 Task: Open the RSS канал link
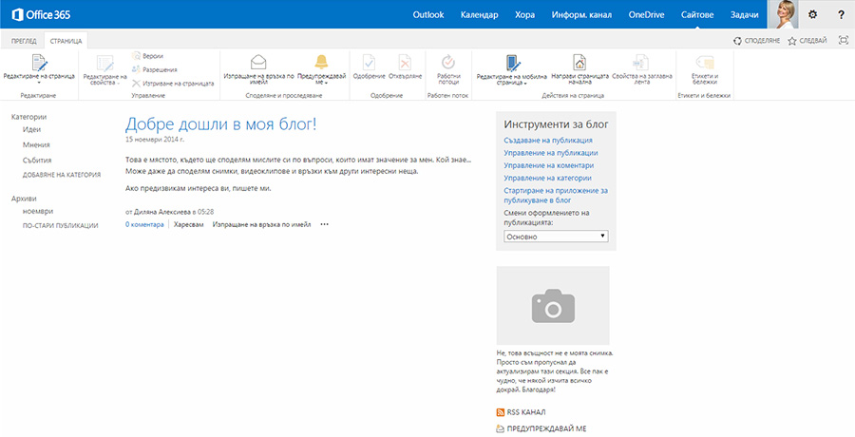(x=521, y=412)
